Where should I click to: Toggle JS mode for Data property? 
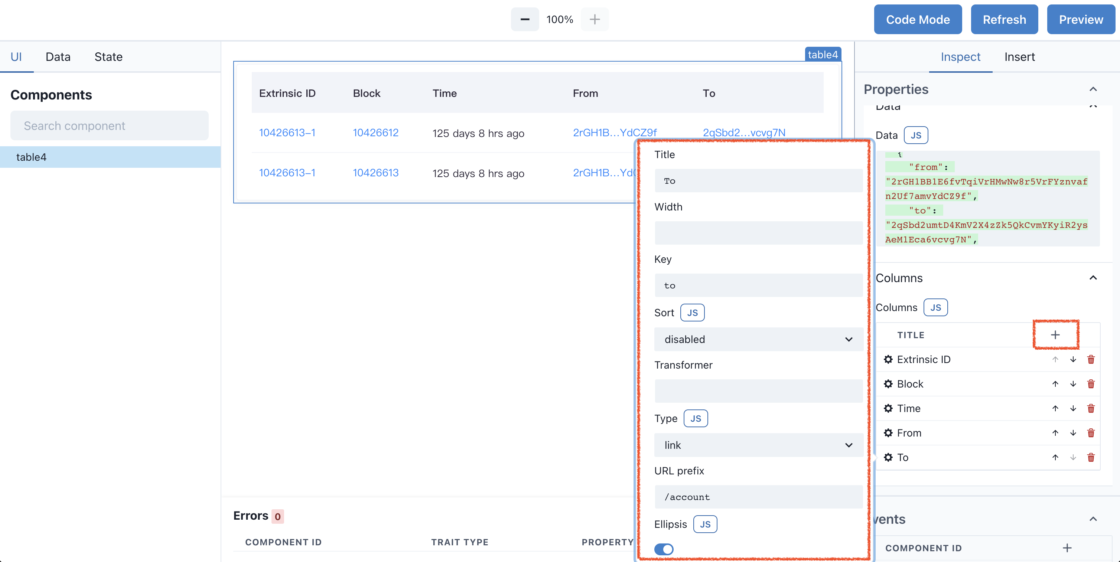916,135
